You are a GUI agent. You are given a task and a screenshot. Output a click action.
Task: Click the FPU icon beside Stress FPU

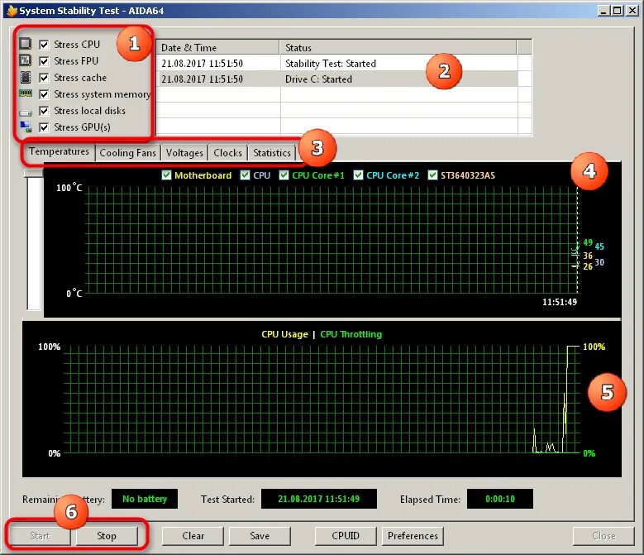26,60
